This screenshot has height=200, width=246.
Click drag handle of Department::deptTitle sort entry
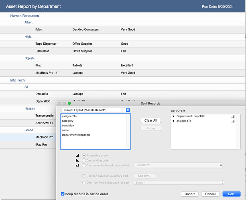[x=173, y=116]
